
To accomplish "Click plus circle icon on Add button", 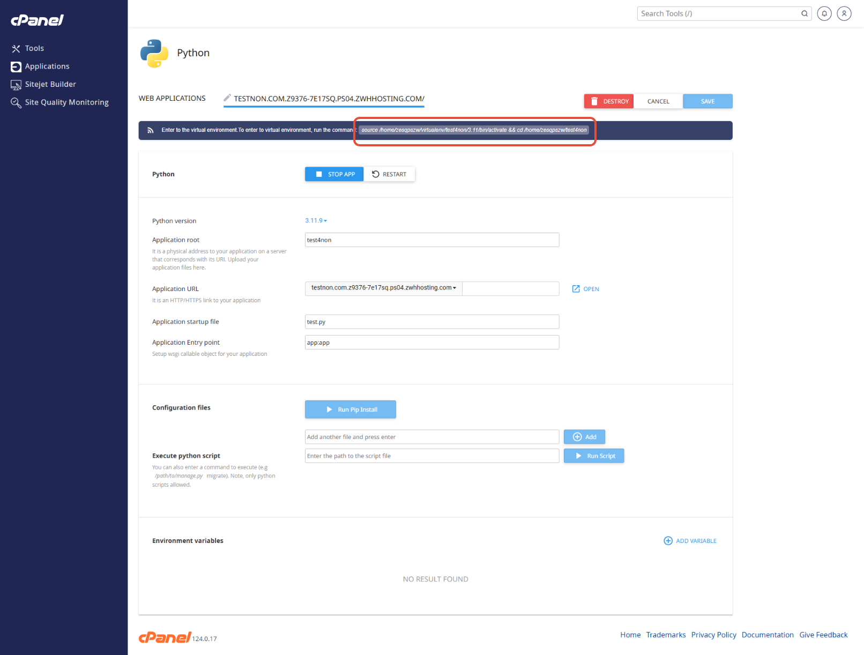I will point(577,437).
